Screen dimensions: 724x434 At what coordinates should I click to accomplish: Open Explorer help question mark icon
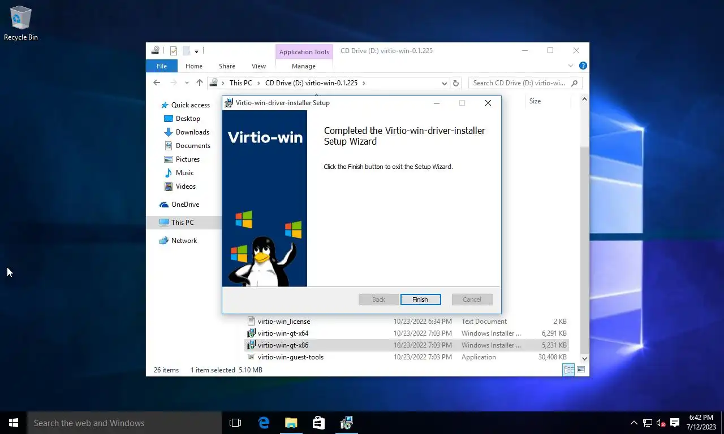pos(583,66)
